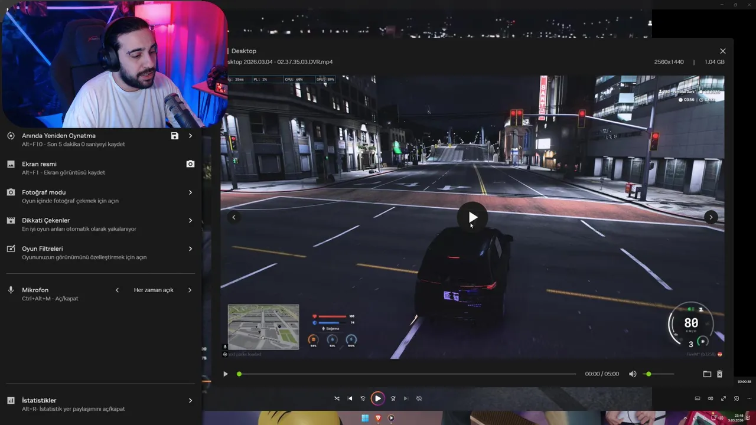The width and height of the screenshot is (756, 425).
Task: Capture a screenshot with the camera icon
Action: point(190,164)
